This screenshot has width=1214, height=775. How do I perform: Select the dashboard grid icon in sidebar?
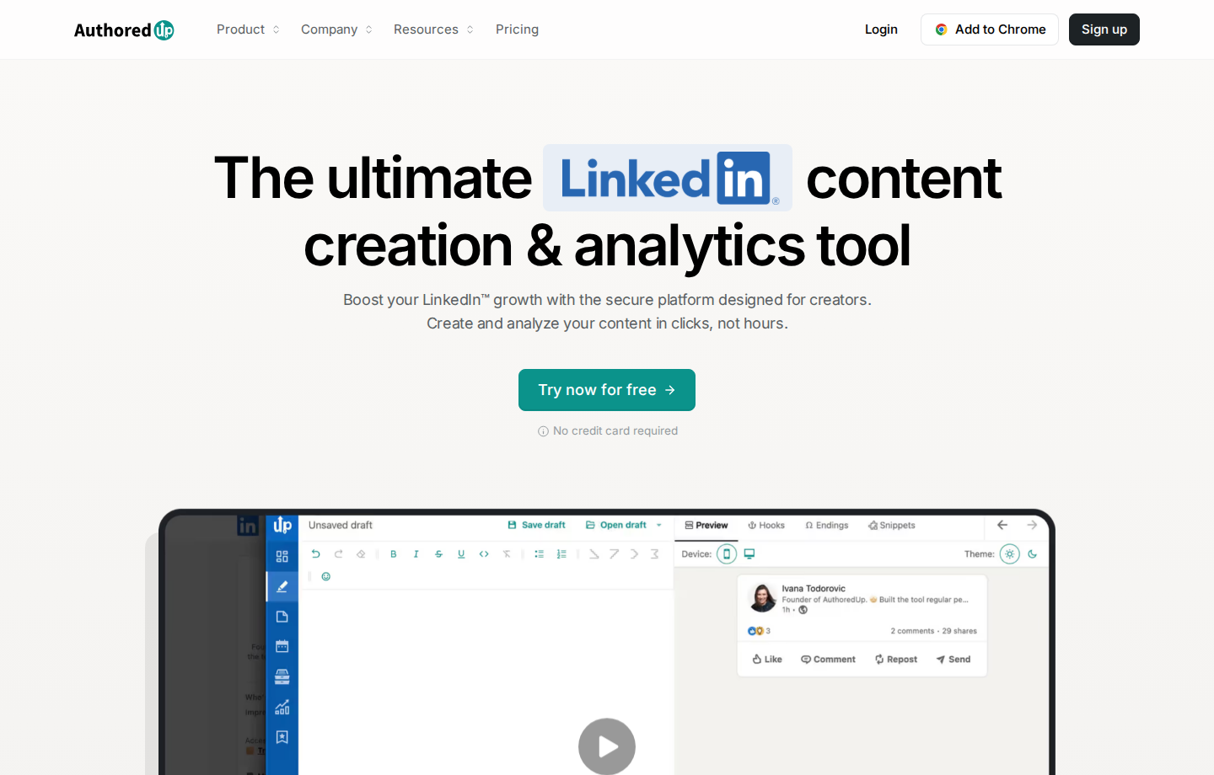coord(282,557)
